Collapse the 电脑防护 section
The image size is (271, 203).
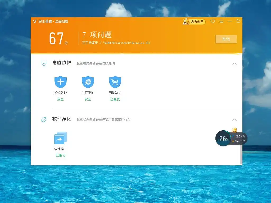click(234, 64)
